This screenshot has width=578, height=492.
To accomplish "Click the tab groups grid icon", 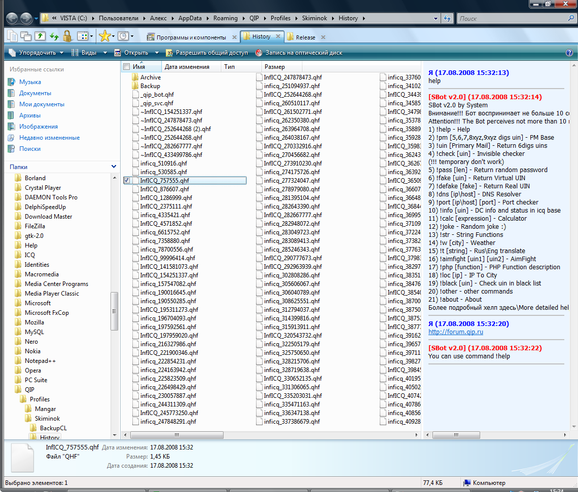I will click(82, 36).
